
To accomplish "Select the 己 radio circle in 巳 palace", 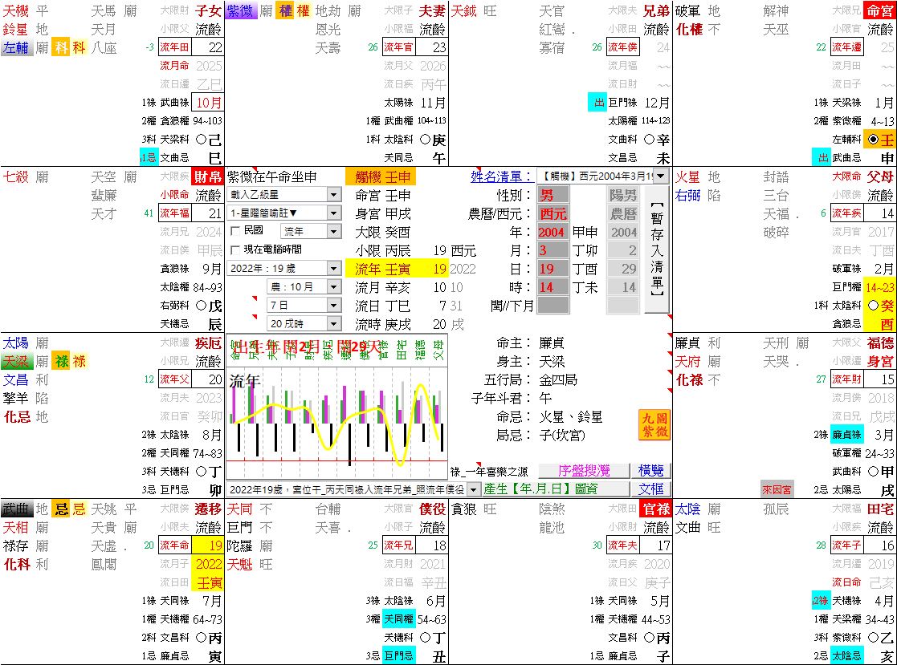I will click(x=202, y=140).
